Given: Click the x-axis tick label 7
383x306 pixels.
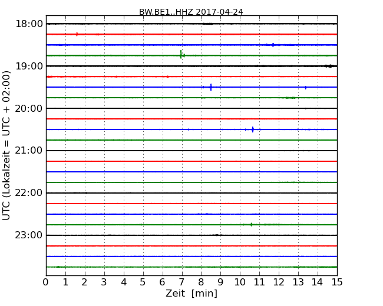Looking at the screenshot, I should (181, 282).
